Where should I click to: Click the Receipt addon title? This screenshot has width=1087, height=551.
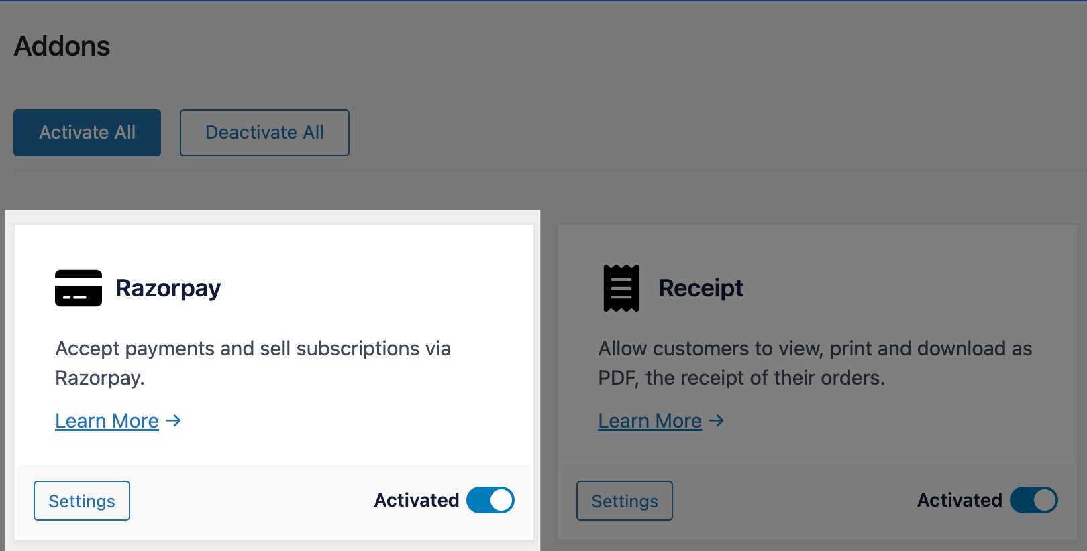tap(701, 288)
